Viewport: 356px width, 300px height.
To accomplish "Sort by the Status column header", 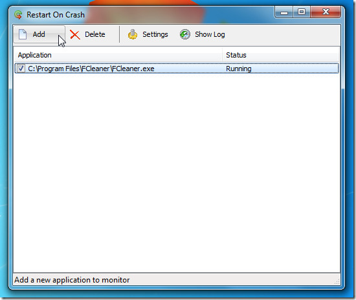I will tap(281, 55).
